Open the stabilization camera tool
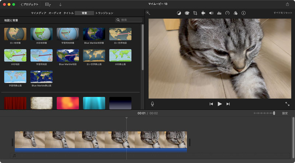Screen dimensions: 295x163 203,13
